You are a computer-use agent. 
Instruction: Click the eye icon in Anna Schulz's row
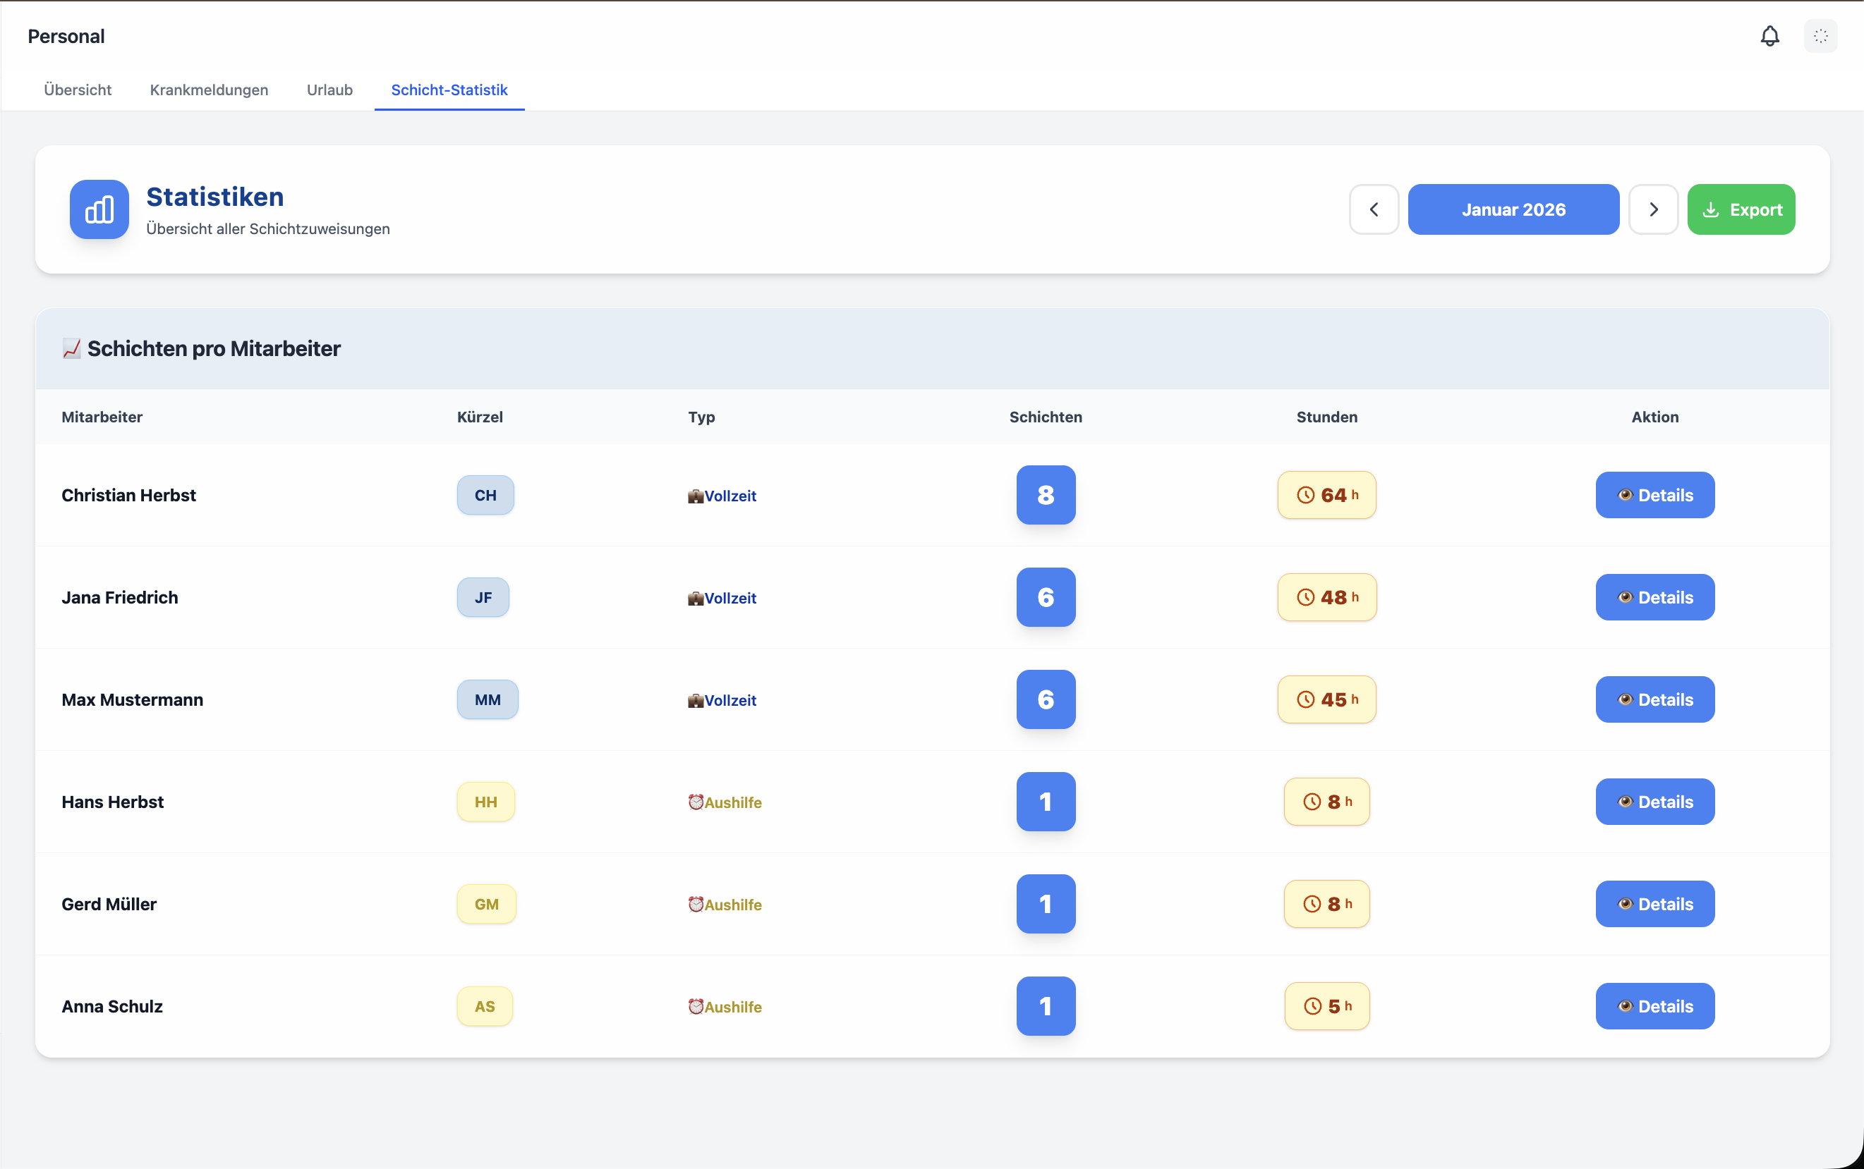(1625, 1006)
